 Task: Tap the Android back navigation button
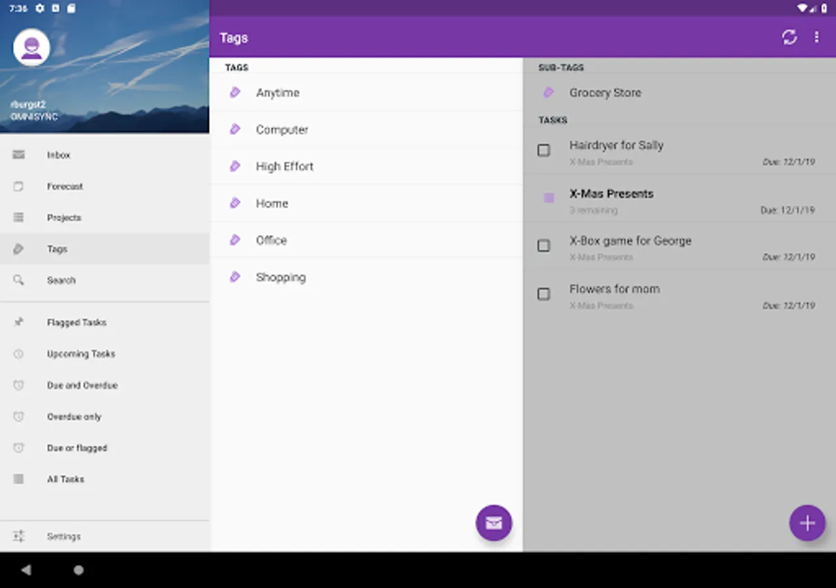tap(26, 570)
